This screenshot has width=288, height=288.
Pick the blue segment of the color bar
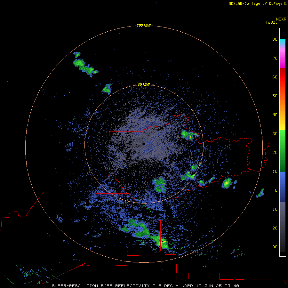(283, 187)
